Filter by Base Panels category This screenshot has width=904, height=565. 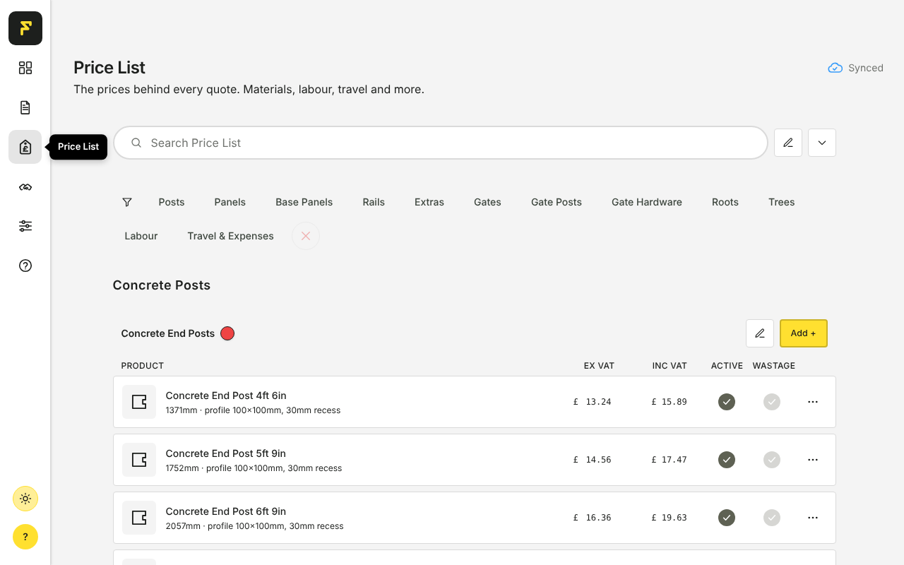304,202
